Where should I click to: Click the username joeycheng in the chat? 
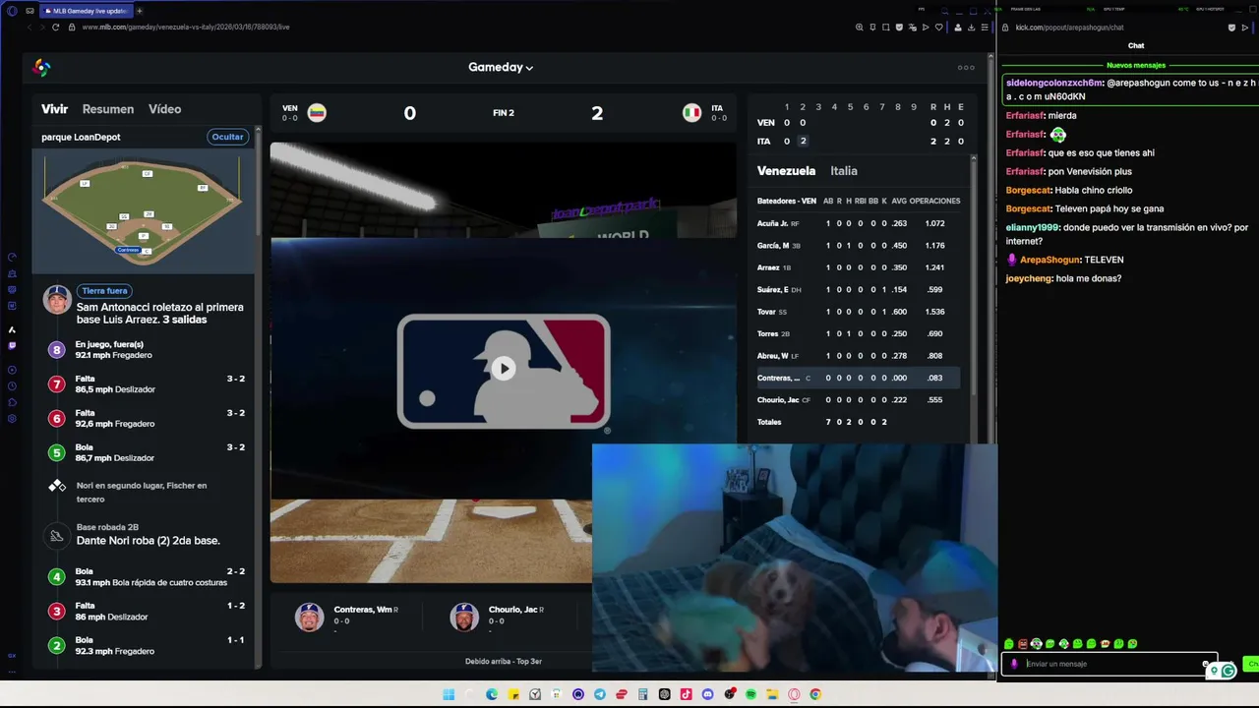1028,278
